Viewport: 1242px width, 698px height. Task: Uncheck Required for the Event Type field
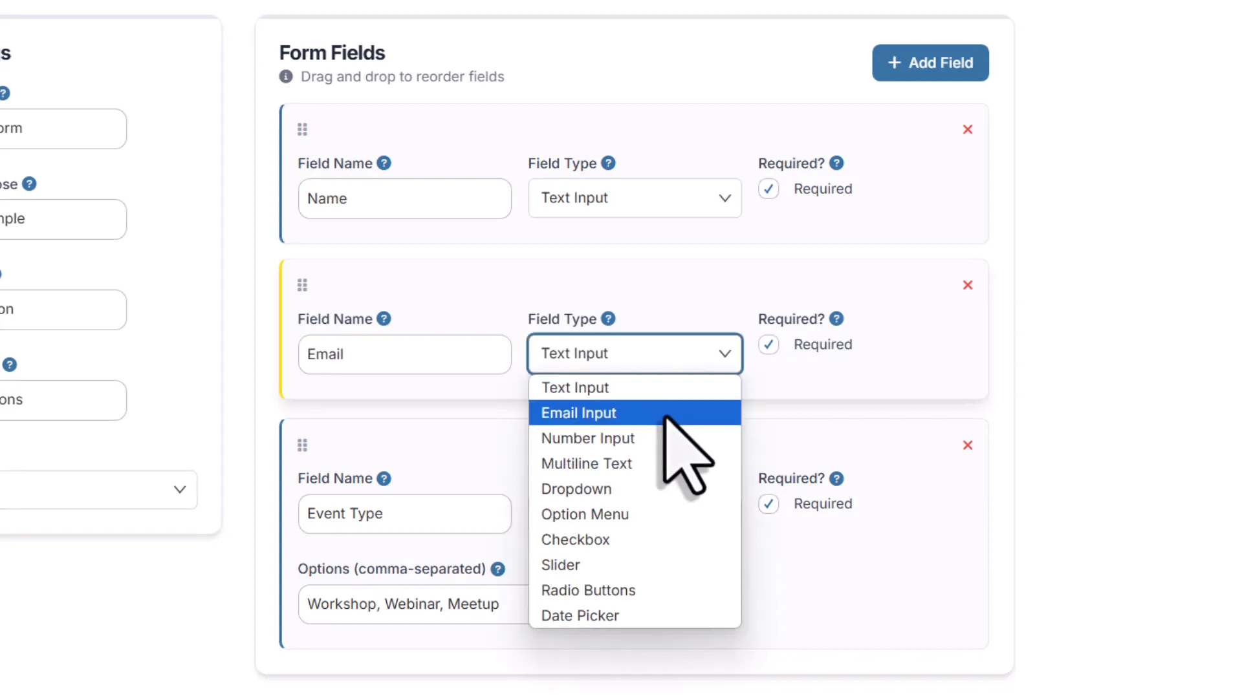(768, 503)
